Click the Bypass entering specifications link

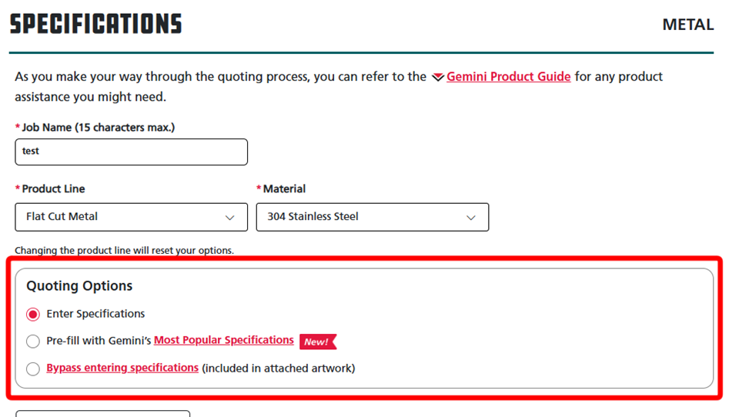click(x=122, y=368)
